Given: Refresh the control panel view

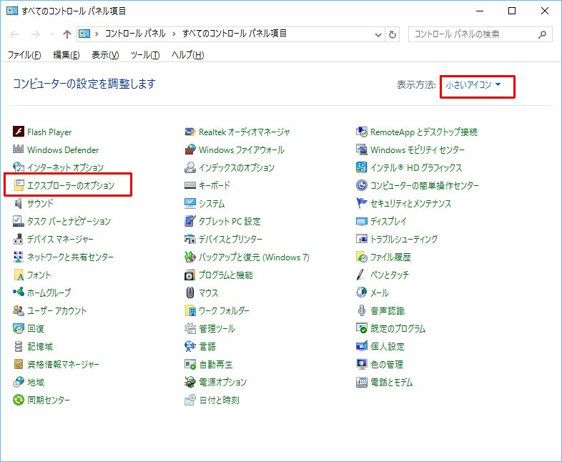Looking at the screenshot, I should (x=393, y=35).
